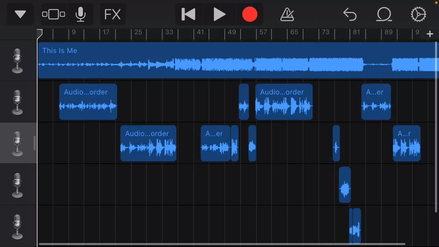Select the second track's microphone icon

[17, 102]
